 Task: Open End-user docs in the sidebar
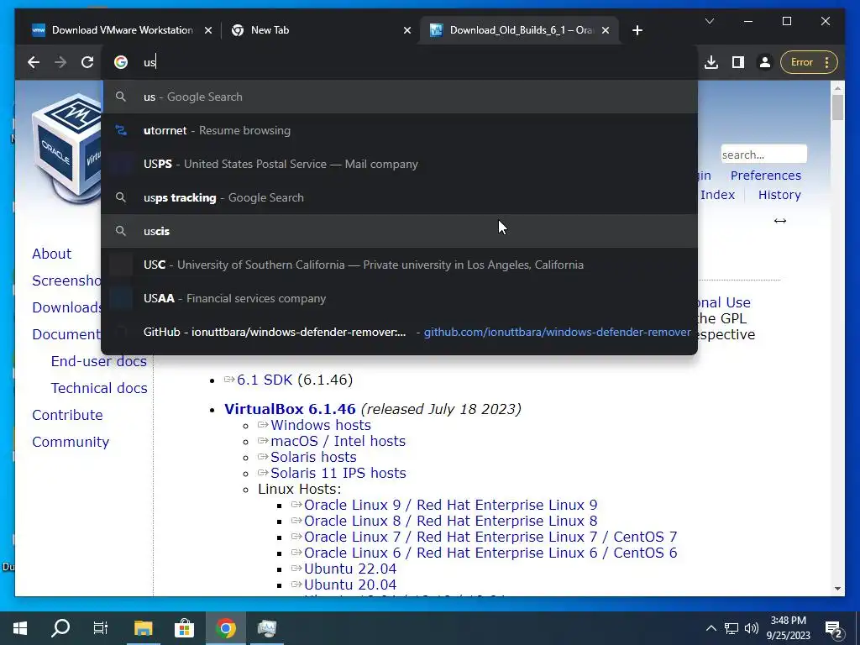[99, 361]
